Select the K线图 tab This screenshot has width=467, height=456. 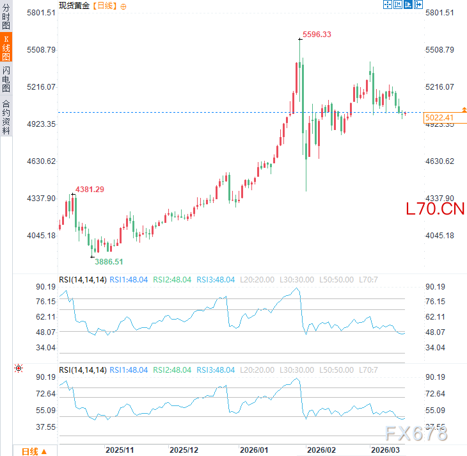(6, 48)
